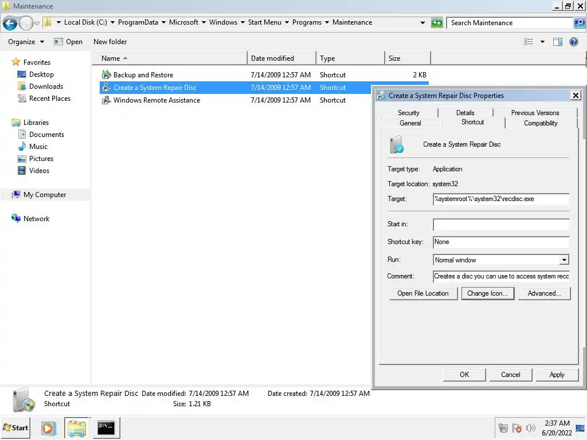Expand the Programs breadcrumb arrow
The width and height of the screenshot is (587, 440).
click(327, 22)
